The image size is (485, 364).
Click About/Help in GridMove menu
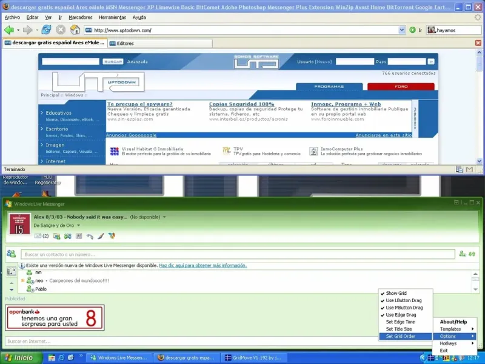point(454,322)
